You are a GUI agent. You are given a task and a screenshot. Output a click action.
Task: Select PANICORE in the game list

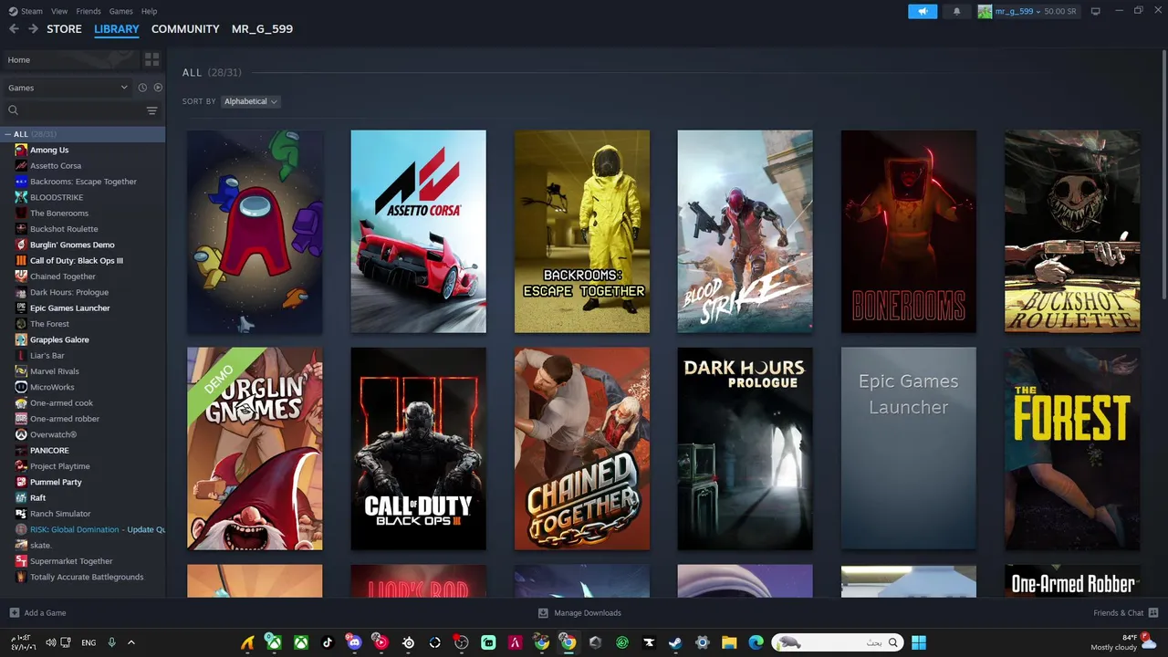(83, 451)
